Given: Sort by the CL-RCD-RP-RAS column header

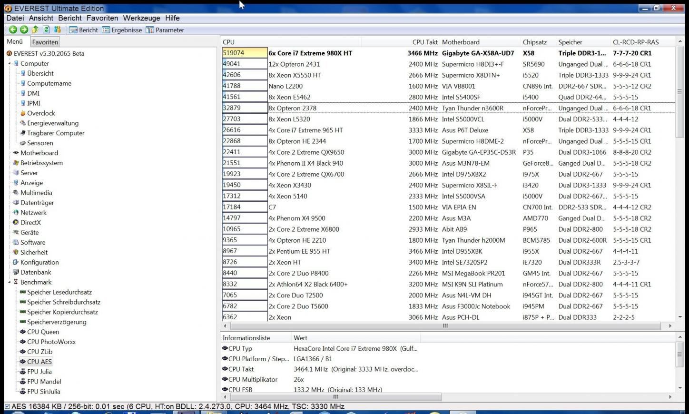Looking at the screenshot, I should coord(642,42).
